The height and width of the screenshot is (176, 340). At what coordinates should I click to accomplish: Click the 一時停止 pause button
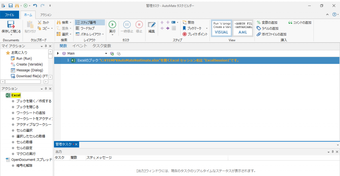(x=127, y=27)
